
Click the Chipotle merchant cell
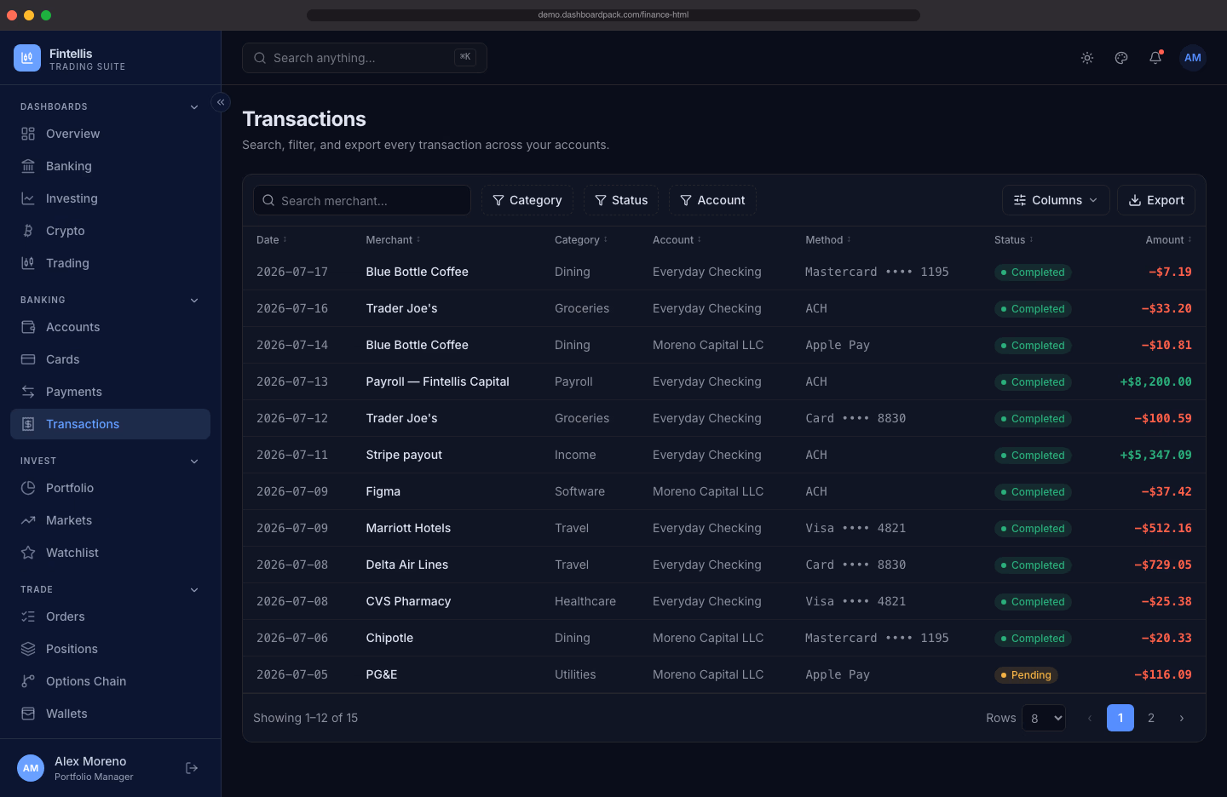coord(389,638)
